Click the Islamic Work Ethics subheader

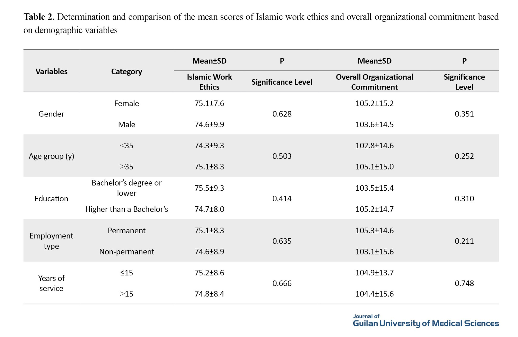[209, 82]
